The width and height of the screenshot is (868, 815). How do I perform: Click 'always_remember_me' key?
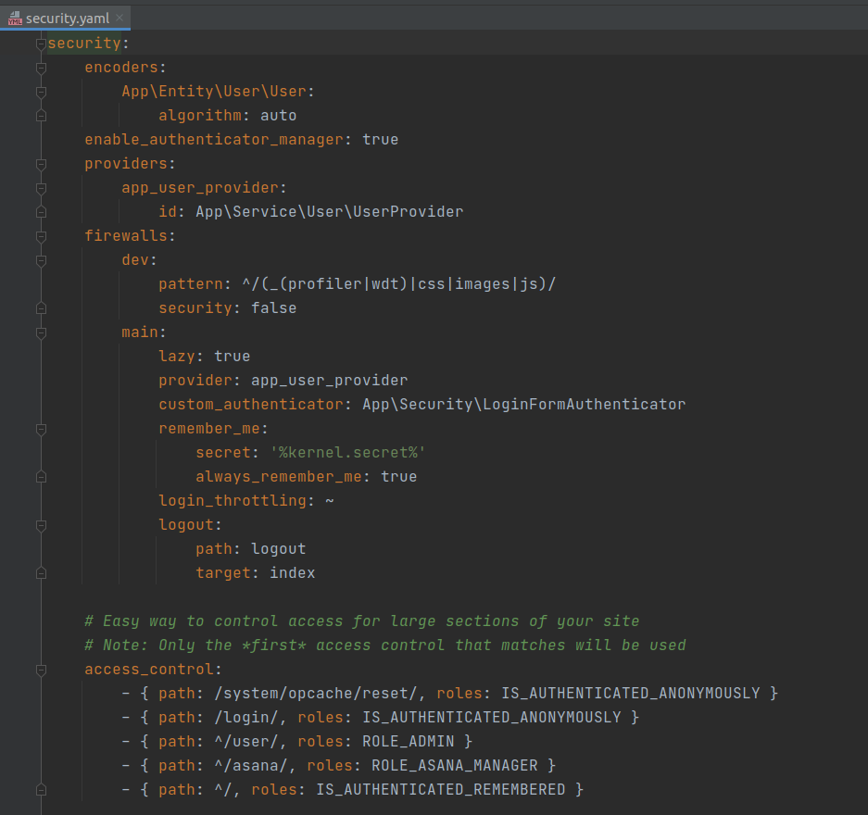(279, 477)
